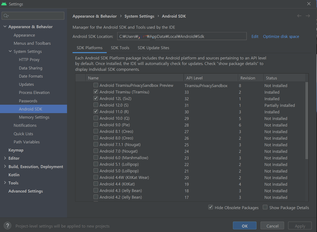The width and height of the screenshot is (317, 232).
Task: Collapse Appearance & Behavior tree section
Action: 5,27
